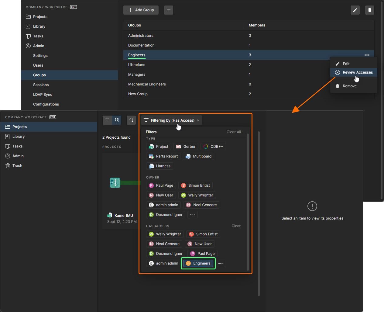Click the trash delete icon in Groups toolbar

[369, 10]
